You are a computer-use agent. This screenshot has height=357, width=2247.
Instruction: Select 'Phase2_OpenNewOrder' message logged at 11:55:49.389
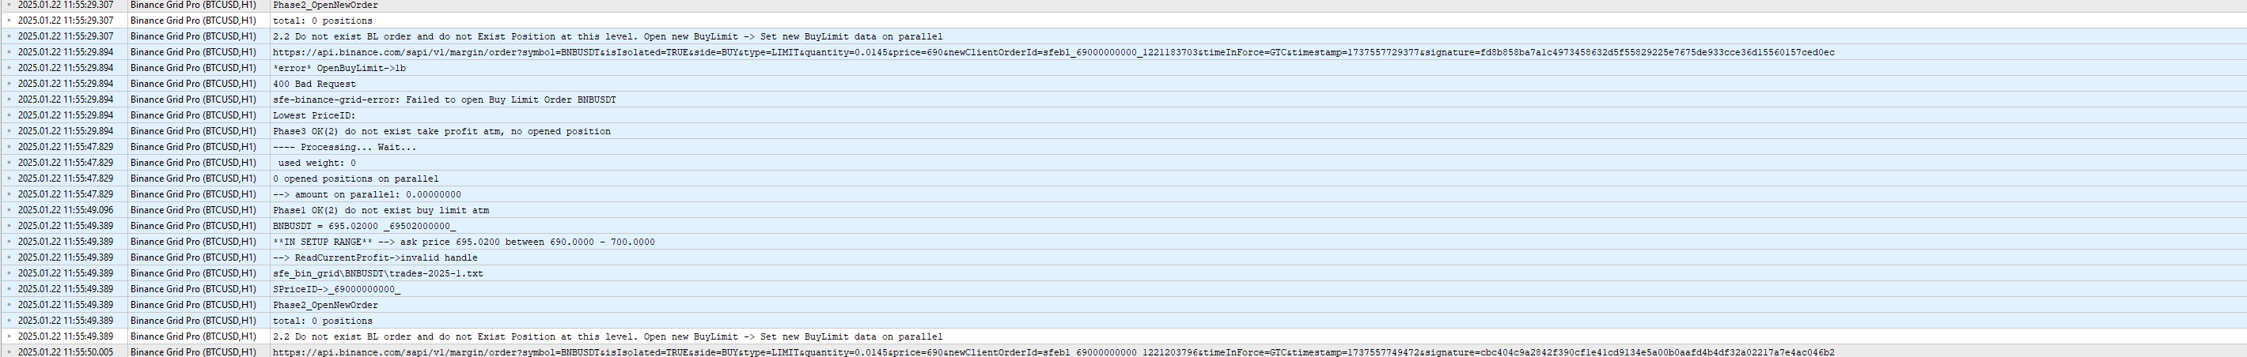325,305
